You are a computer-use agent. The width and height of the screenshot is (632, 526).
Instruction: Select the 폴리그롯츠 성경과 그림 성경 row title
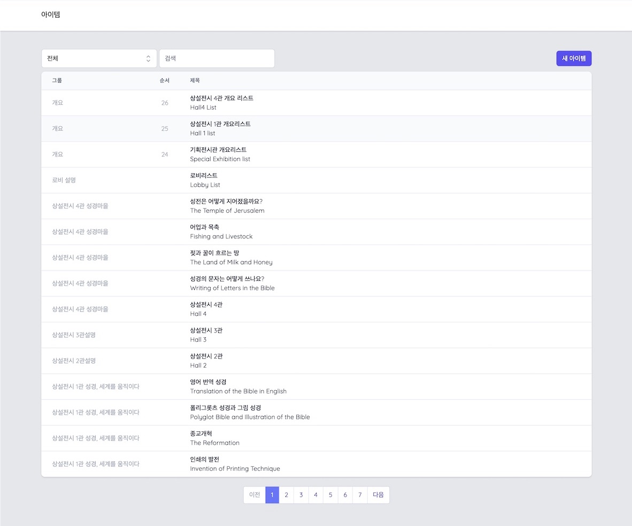pyautogui.click(x=225, y=407)
